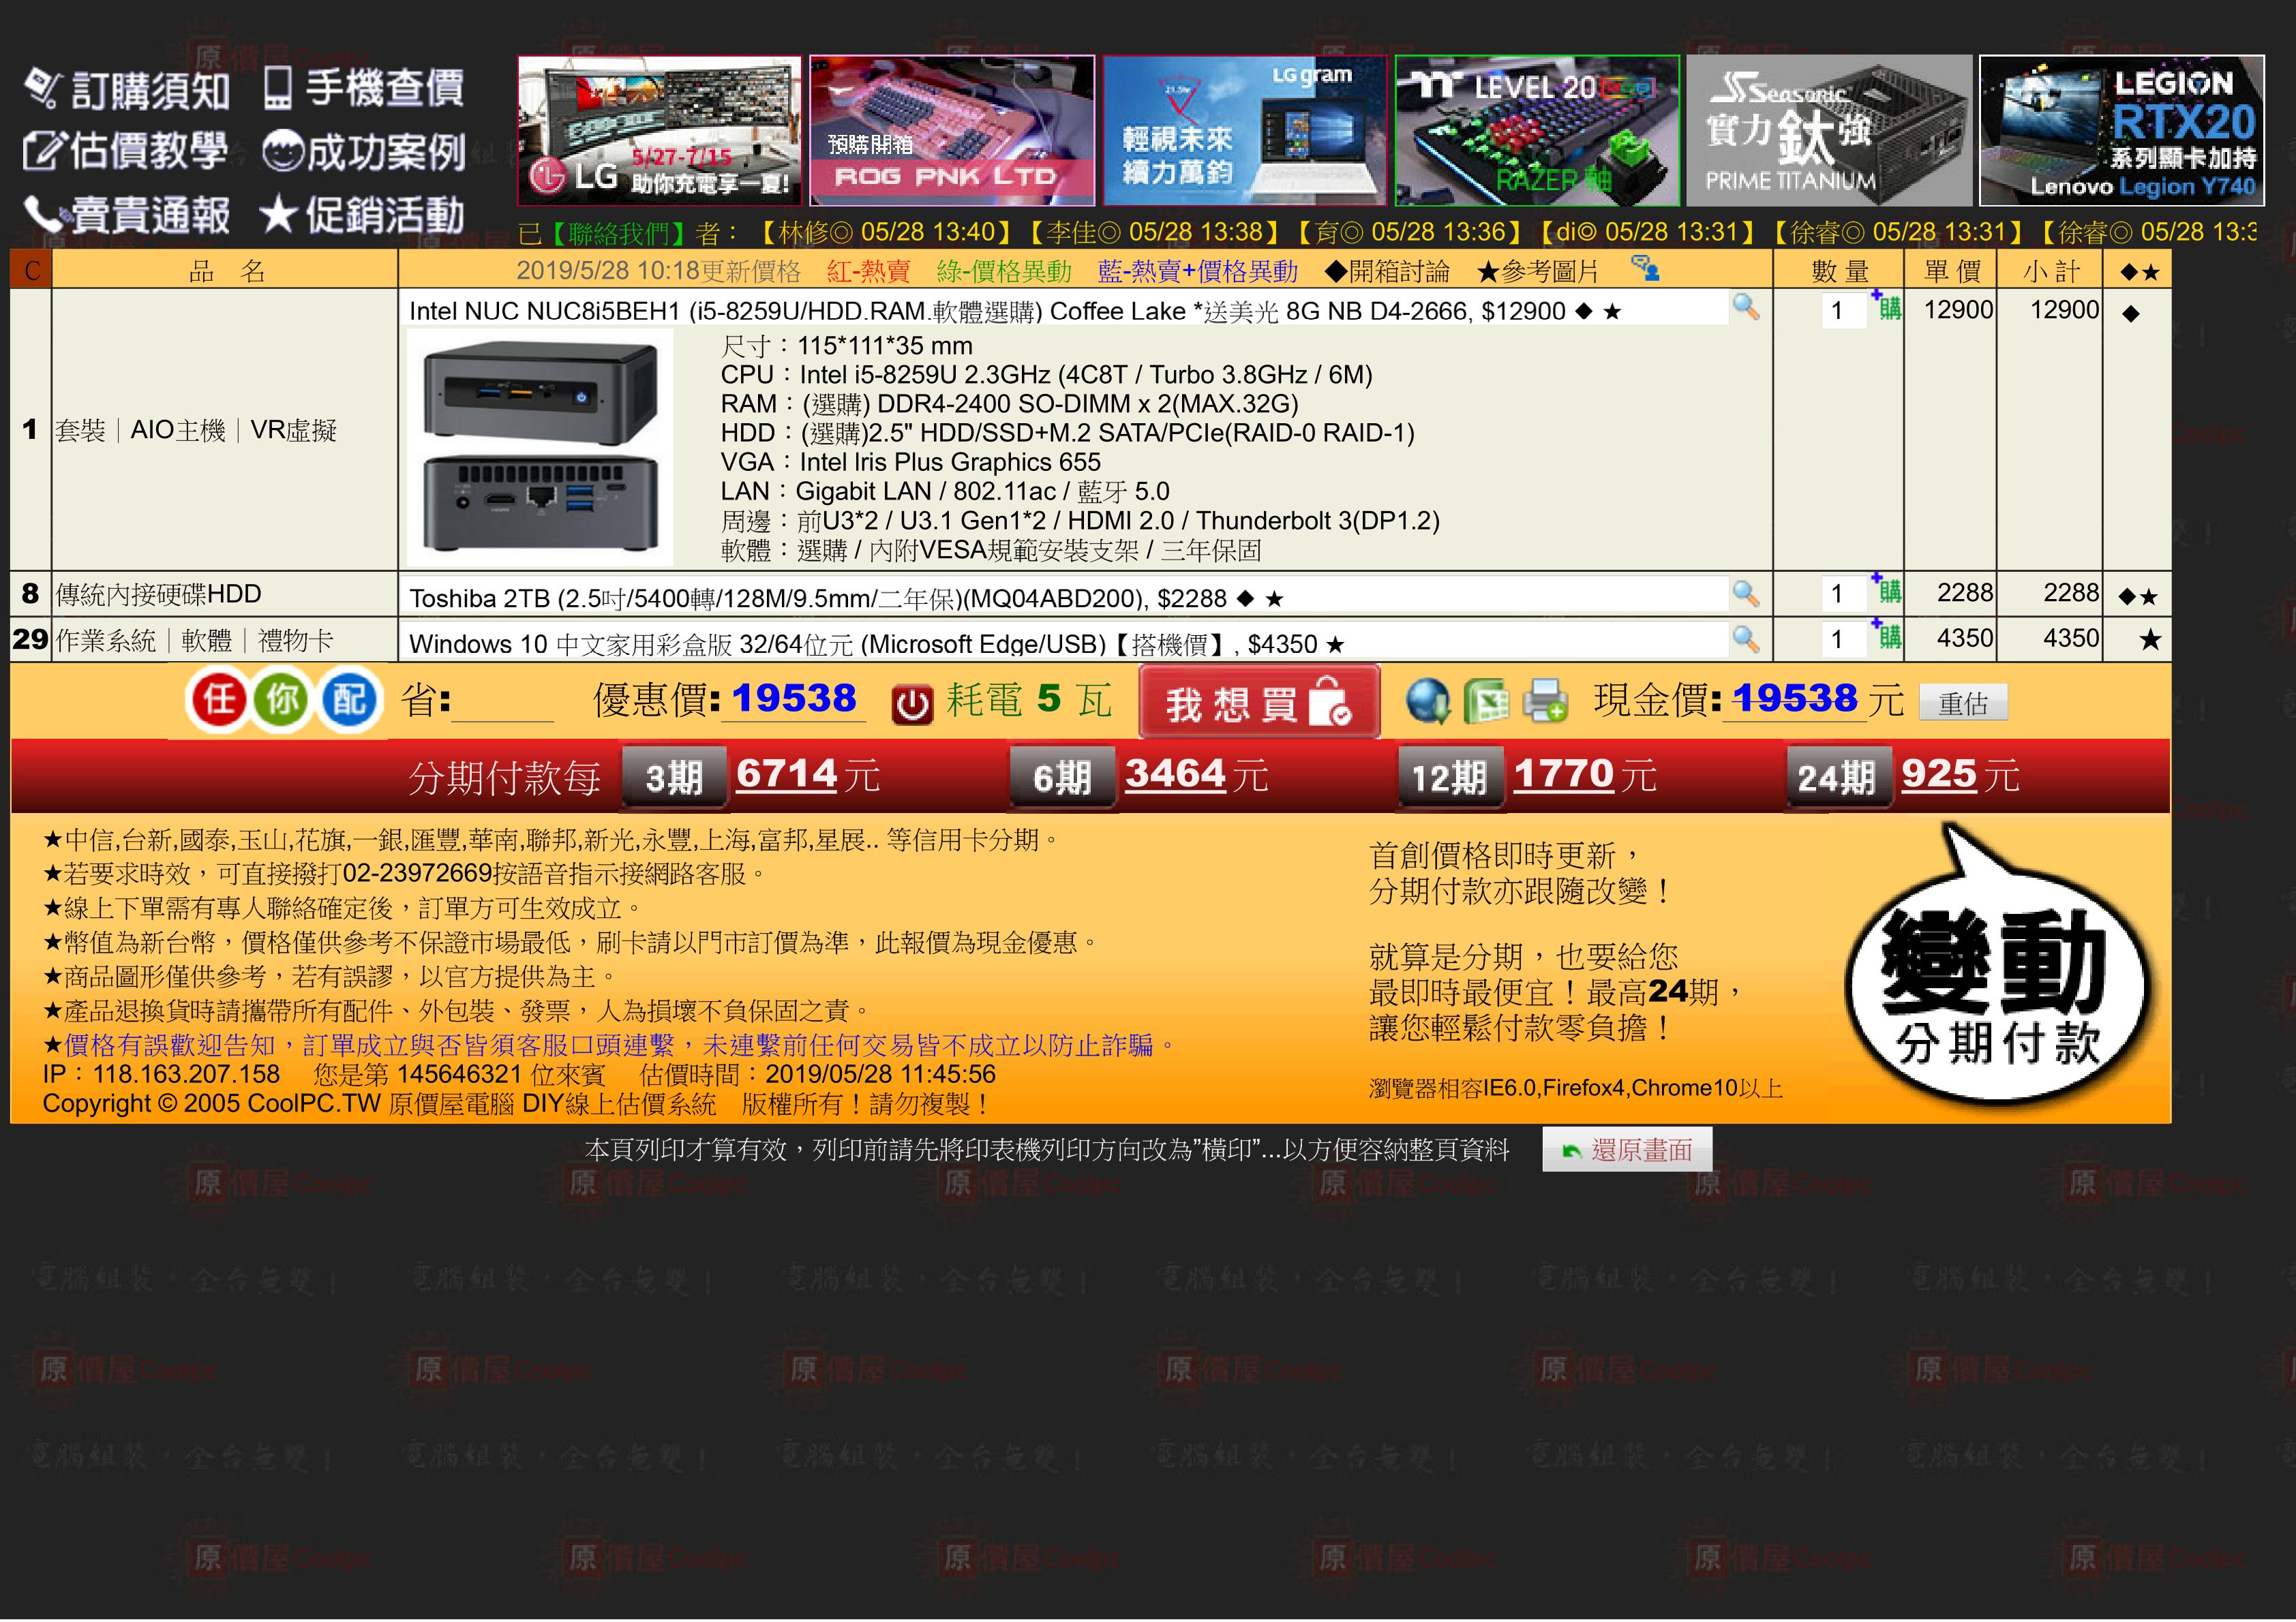Open the 成功案例 success cases link
This screenshot has height=1622, width=2296.
pyautogui.click(x=364, y=152)
